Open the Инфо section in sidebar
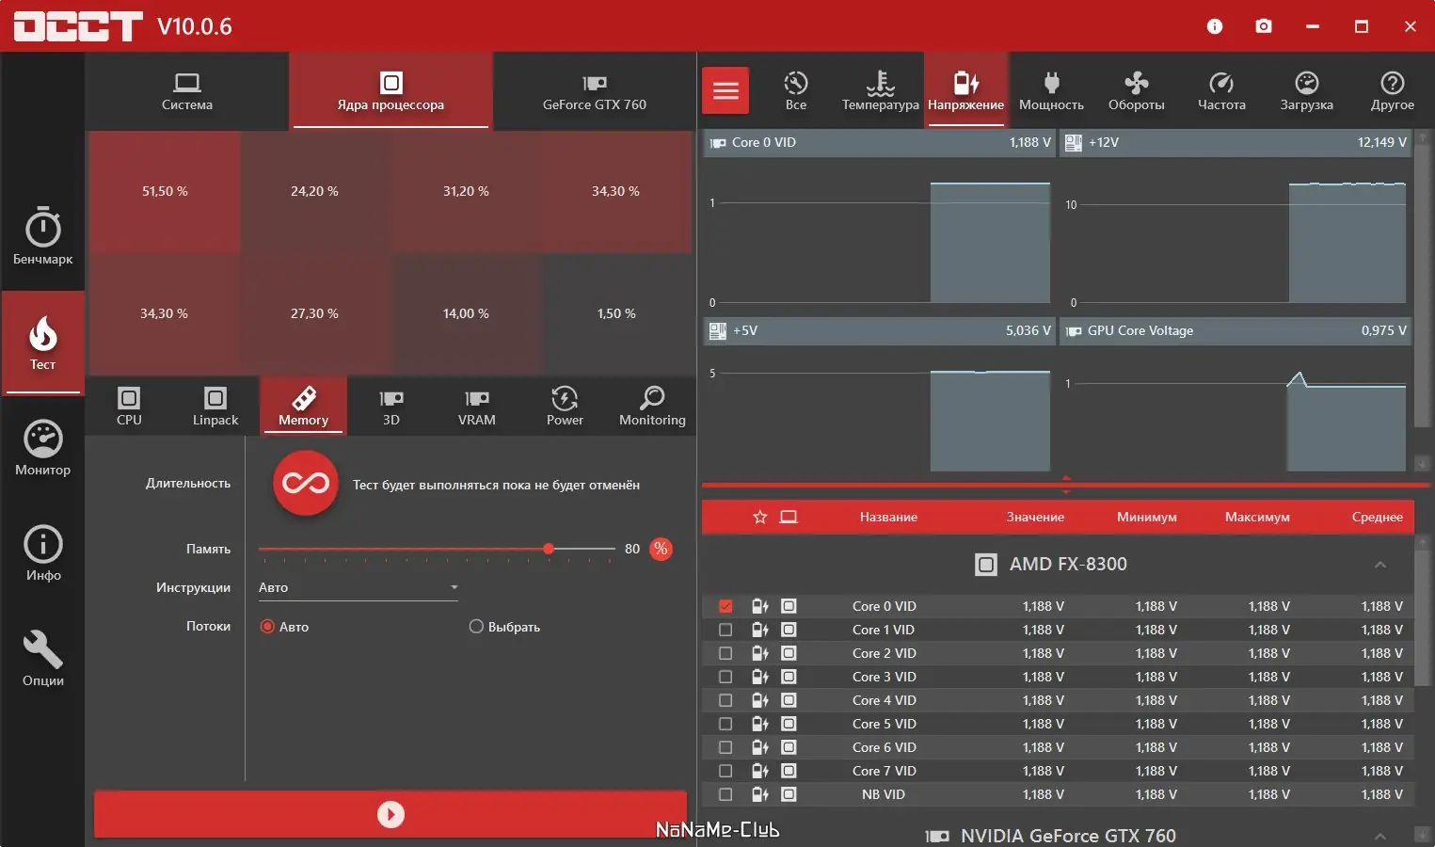Viewport: 1435px width, 847px height. [x=43, y=553]
